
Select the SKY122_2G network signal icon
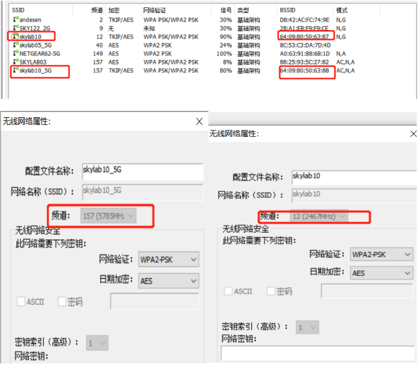15,29
